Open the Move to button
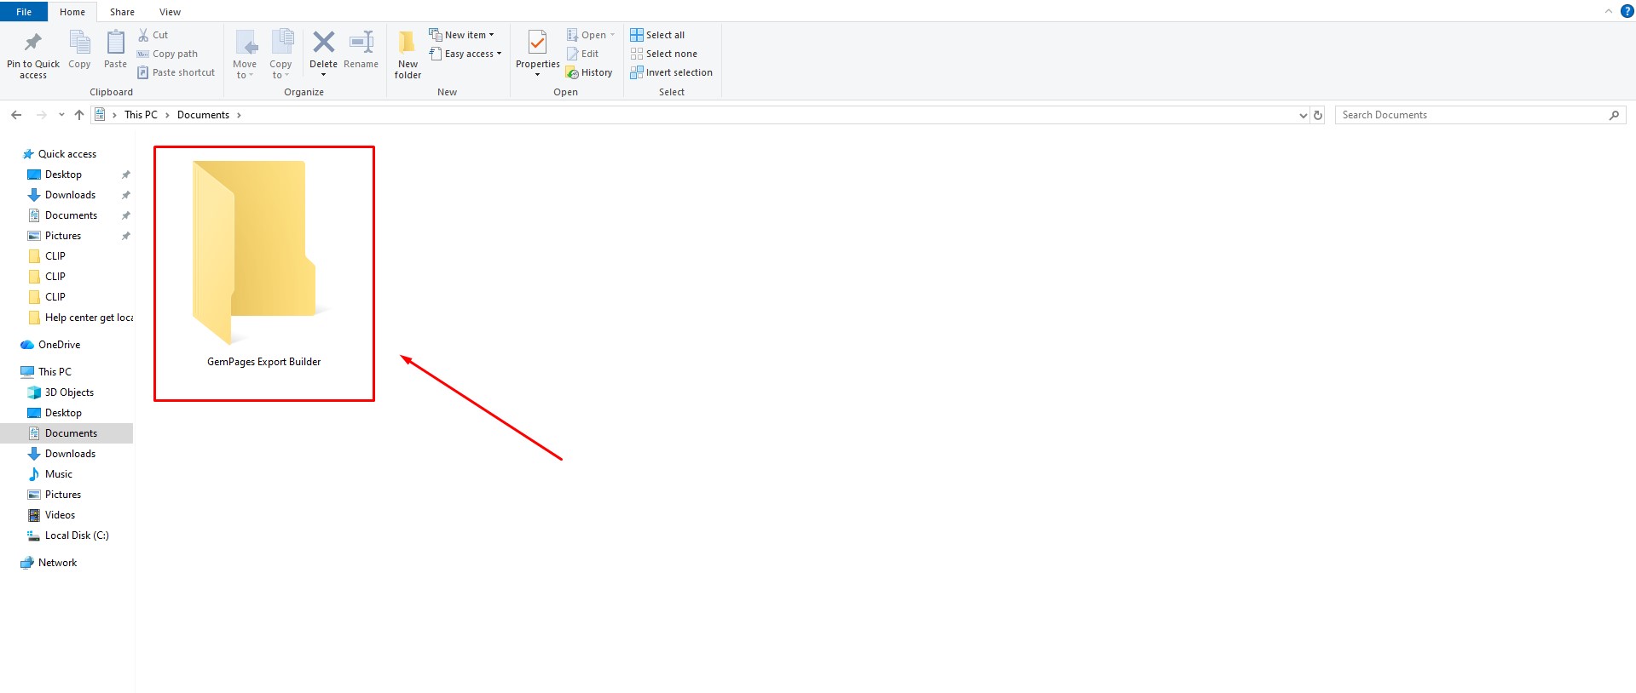 [x=245, y=54]
